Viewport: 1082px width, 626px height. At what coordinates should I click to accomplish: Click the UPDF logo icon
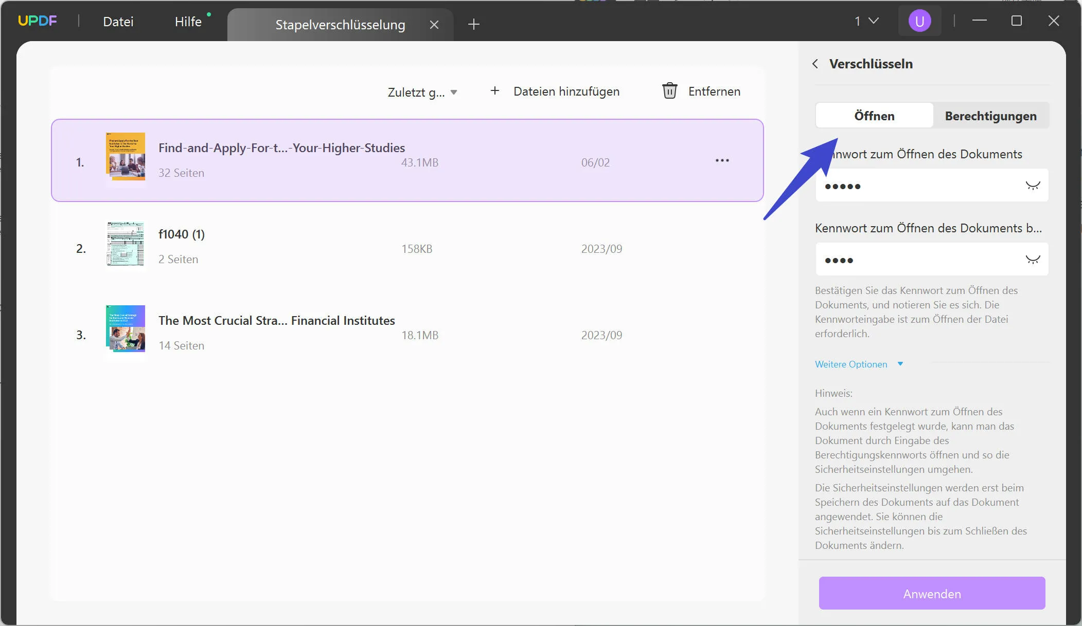click(x=37, y=21)
